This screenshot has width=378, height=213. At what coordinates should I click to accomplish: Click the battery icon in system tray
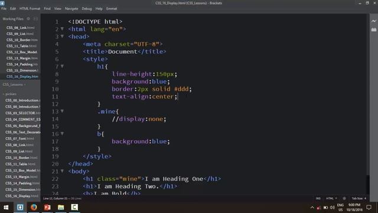[325, 208]
